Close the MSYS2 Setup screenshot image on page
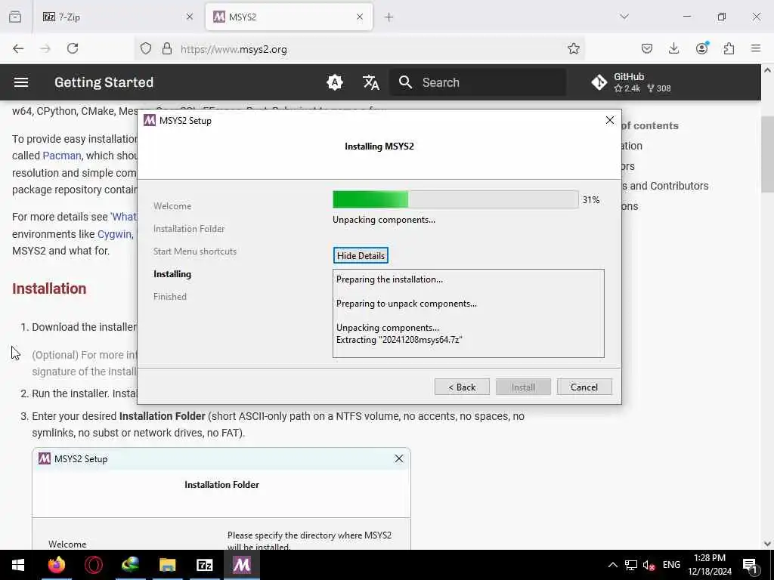This screenshot has height=580, width=774. point(399,458)
